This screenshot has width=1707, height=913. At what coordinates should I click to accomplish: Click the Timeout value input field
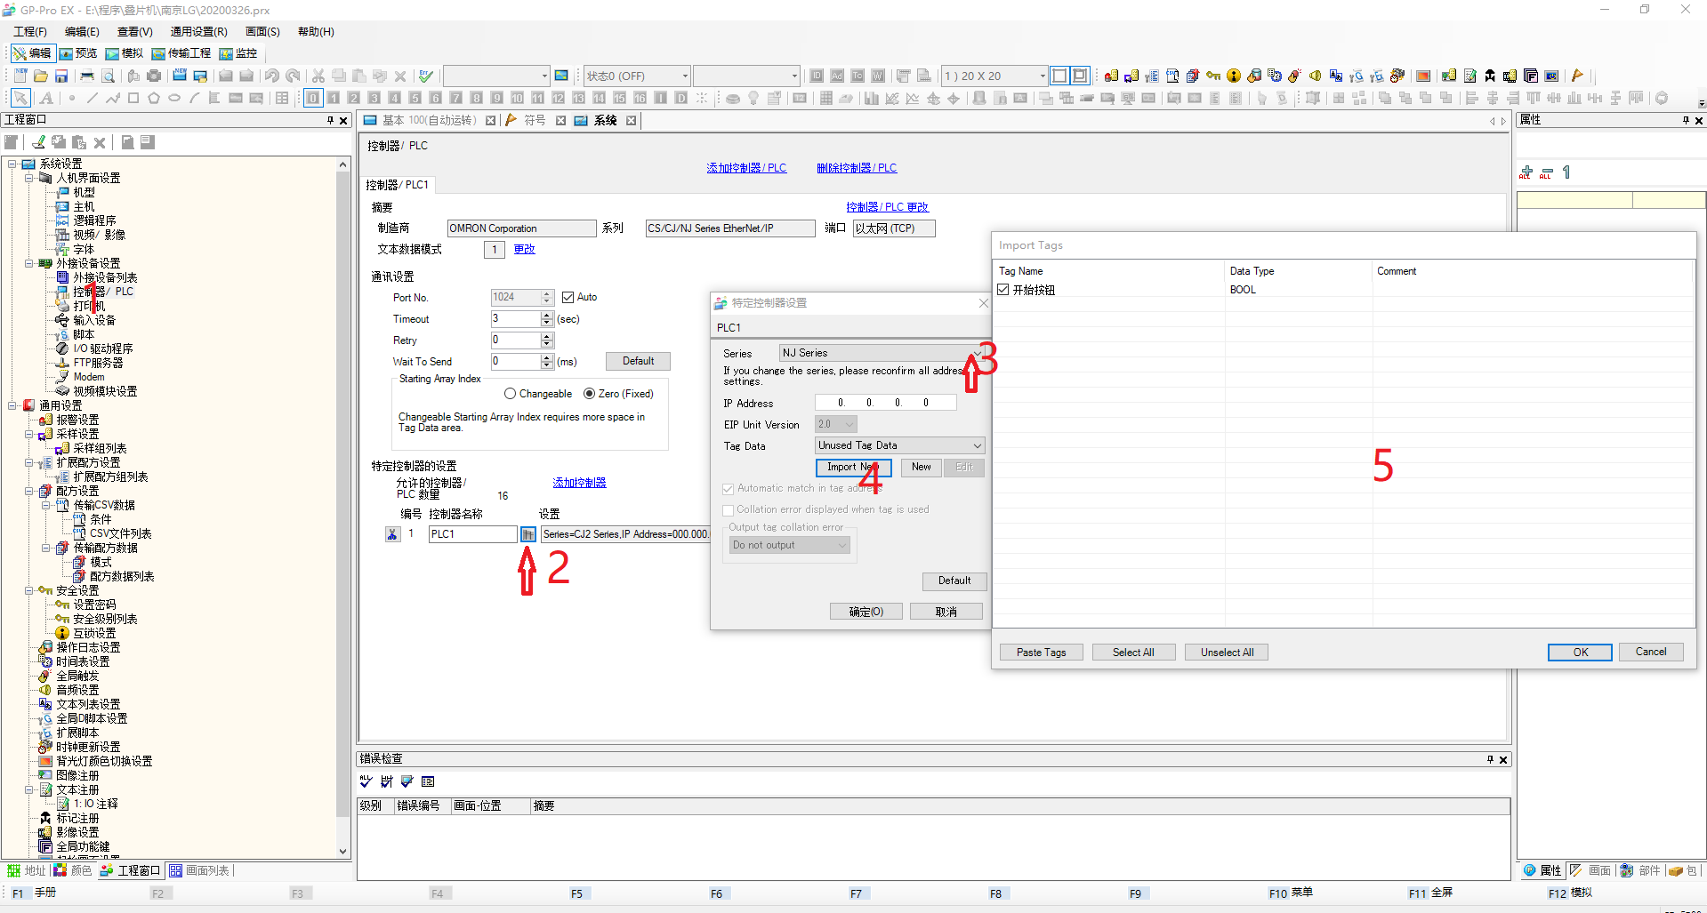516,319
